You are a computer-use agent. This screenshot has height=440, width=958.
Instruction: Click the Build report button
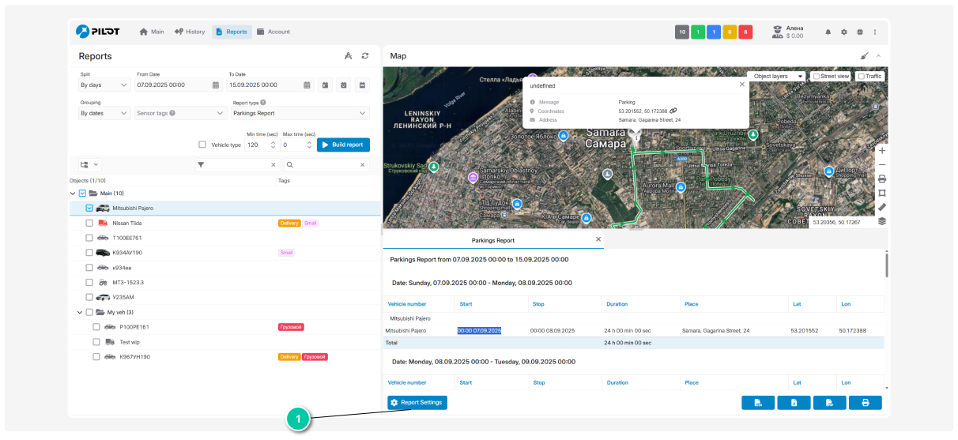(343, 145)
